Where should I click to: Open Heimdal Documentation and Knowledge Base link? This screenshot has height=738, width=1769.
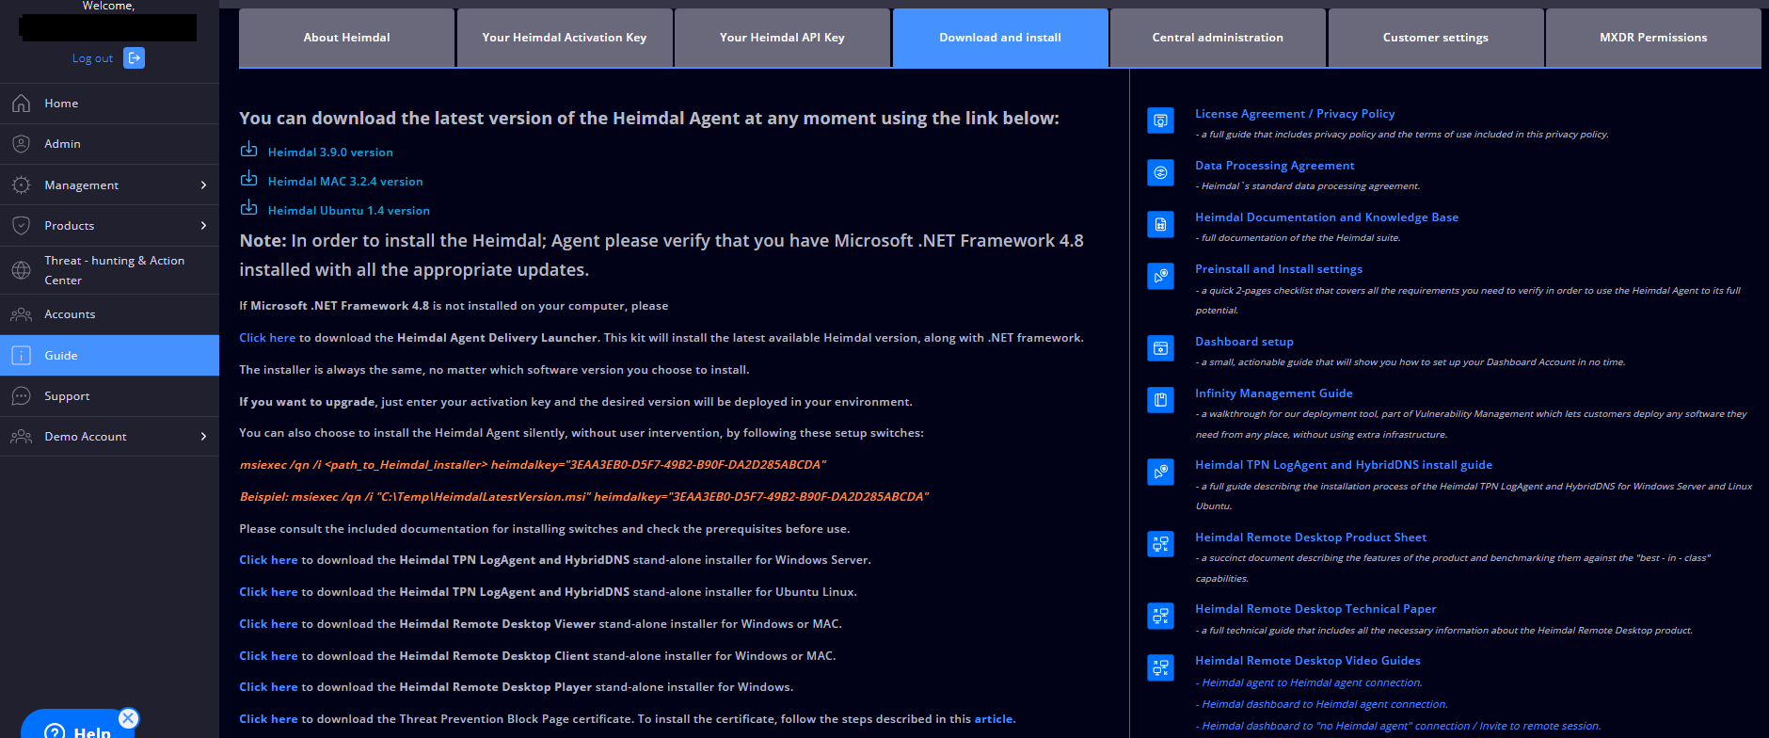pyautogui.click(x=1327, y=217)
